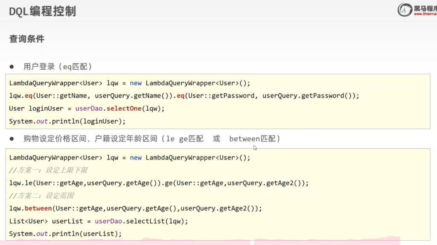The width and height of the screenshot is (437, 245).
Task: Click the between匹配 text in second bullet
Action: 254,139
